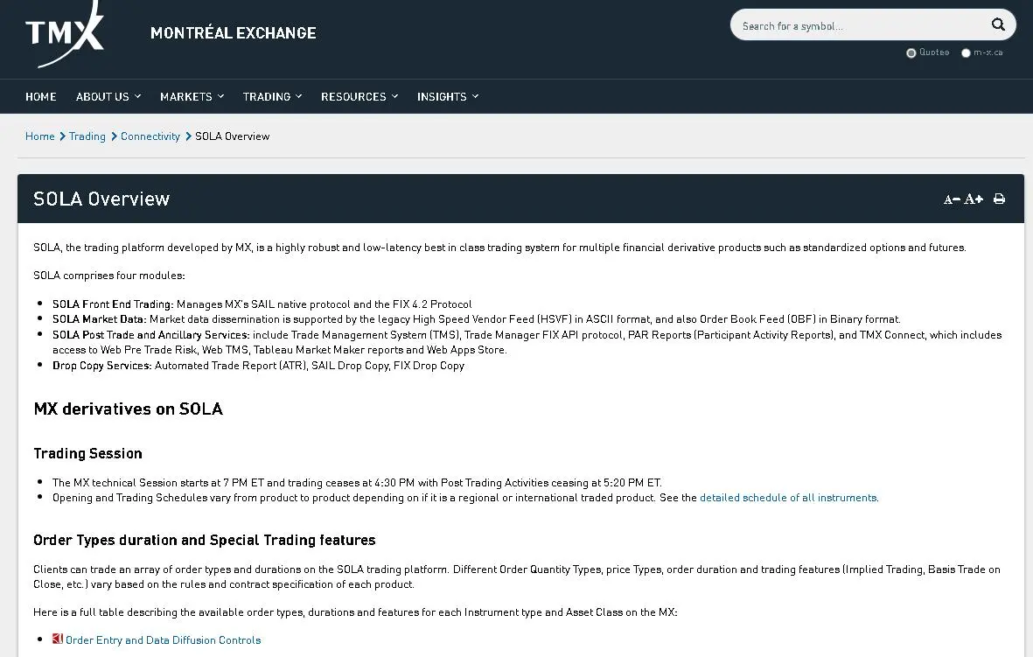The width and height of the screenshot is (1033, 657).
Task: Print the page via printer icon
Action: 1000,199
